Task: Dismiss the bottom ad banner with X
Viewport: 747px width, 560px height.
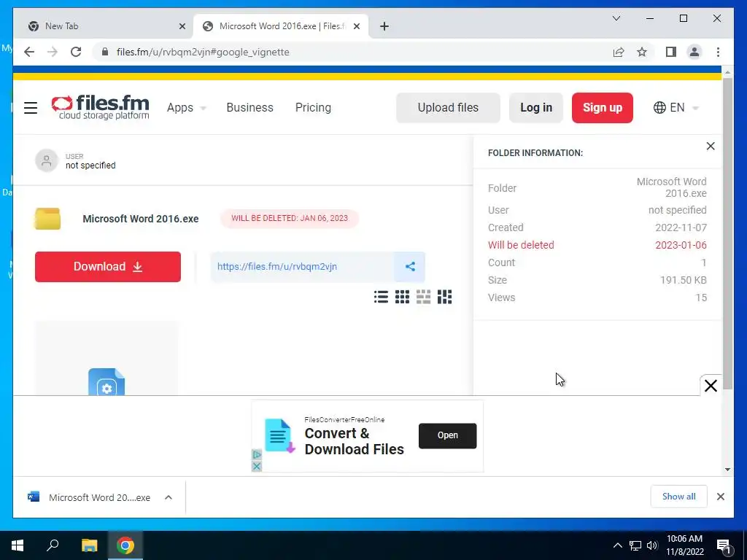Action: pos(711,385)
